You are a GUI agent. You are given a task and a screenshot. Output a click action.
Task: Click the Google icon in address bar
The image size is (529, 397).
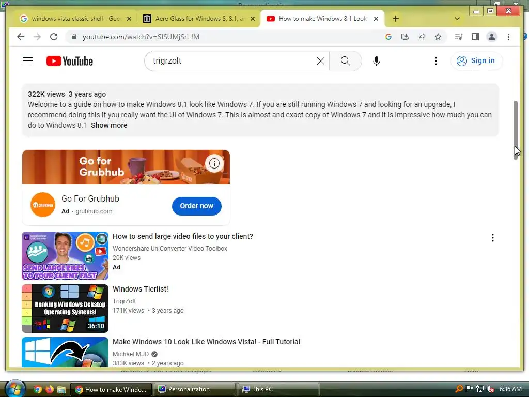[x=388, y=37]
